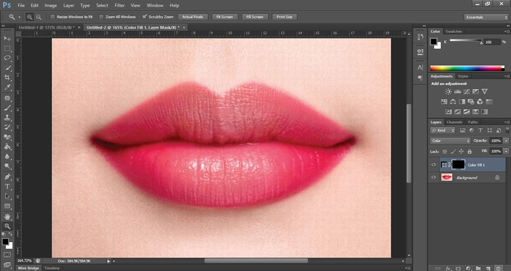Open the layer Kind filter dropdown
Screen dimensions: 511x271
(x=443, y=131)
